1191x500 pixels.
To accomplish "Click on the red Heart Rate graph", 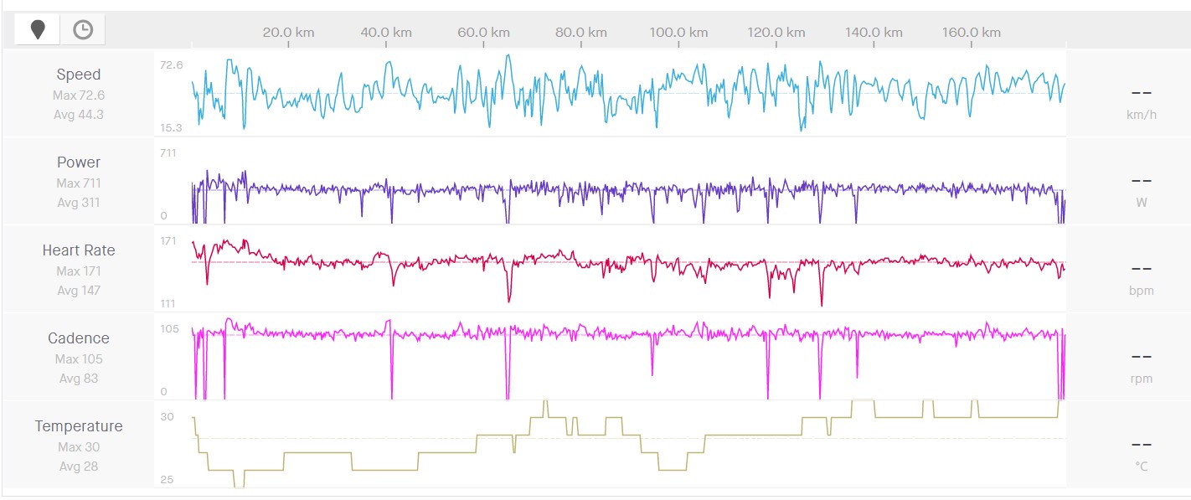I will click(x=628, y=265).
